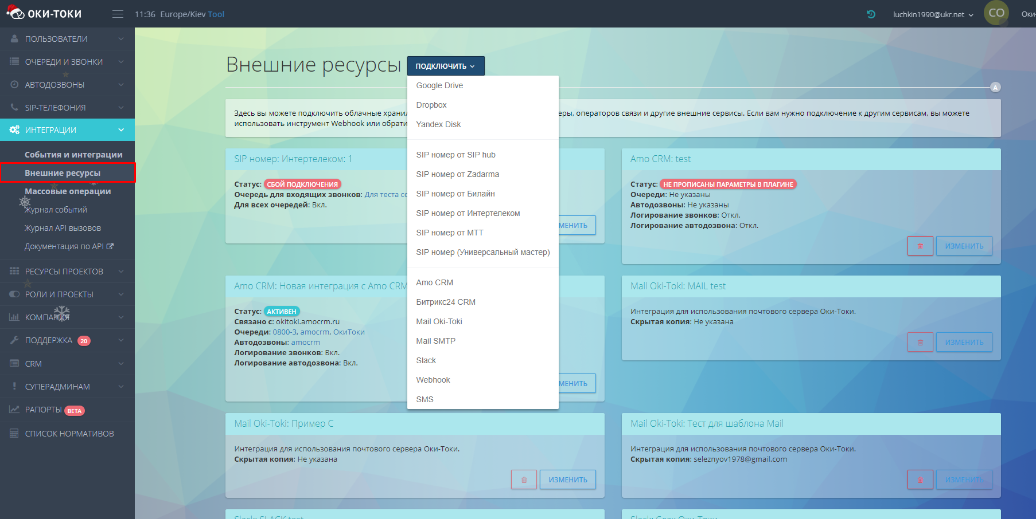1036x519 pixels.
Task: Choose SIP номер (Универсальный мастер)
Action: coord(483,252)
